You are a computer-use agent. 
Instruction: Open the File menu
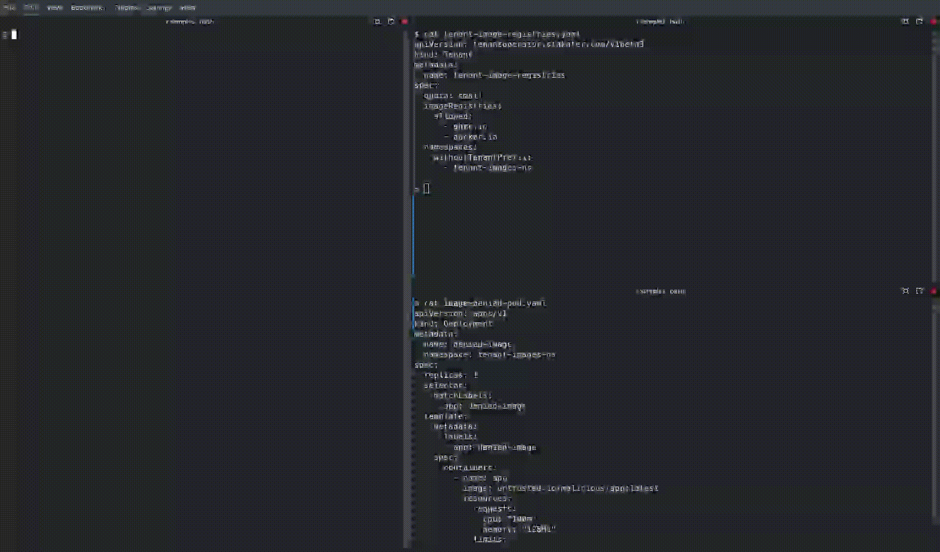[10, 7]
